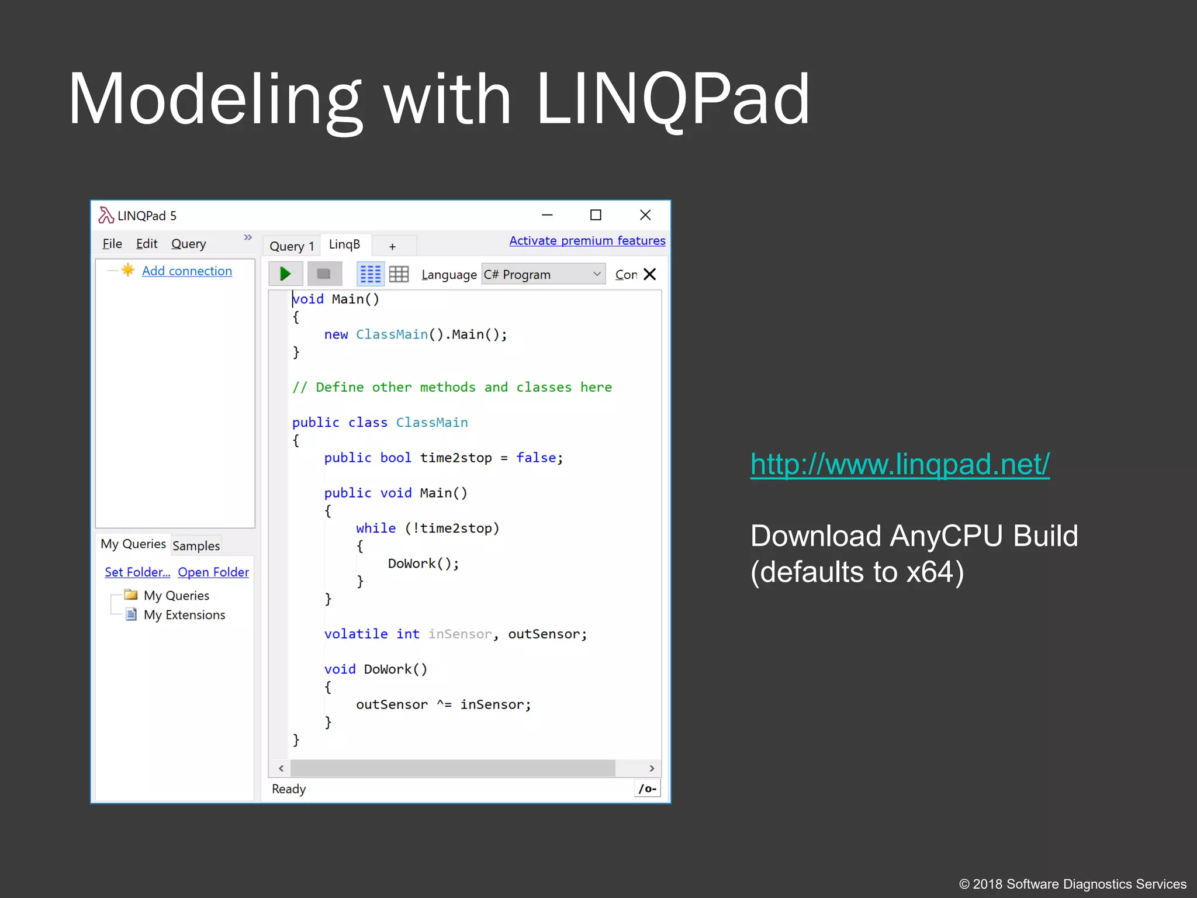Open the http://www.linqpad.net/ link
The image size is (1197, 898).
pos(900,465)
